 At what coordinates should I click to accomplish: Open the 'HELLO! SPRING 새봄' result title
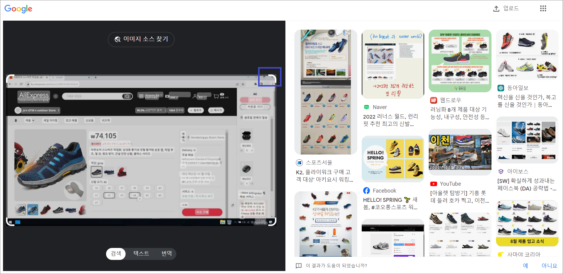(391, 203)
